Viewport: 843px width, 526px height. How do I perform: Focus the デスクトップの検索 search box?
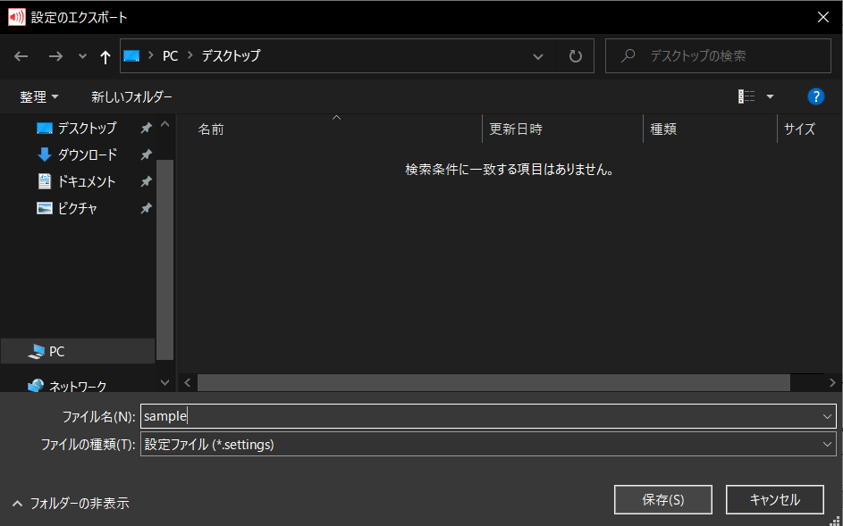[718, 56]
